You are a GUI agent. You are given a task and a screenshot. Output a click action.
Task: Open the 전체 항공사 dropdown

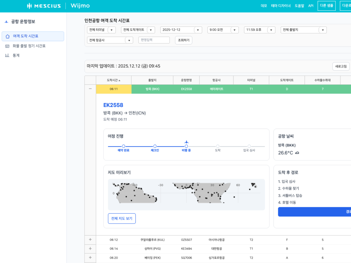(x=129, y=40)
